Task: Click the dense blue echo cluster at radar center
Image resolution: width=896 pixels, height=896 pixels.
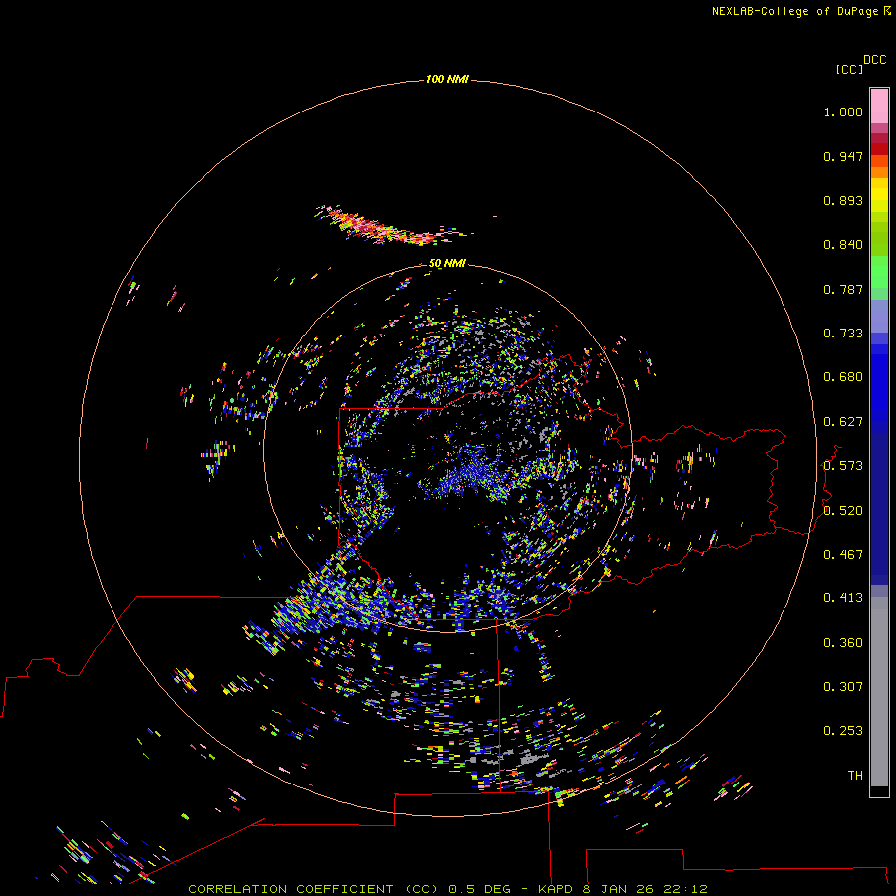Action: tap(469, 474)
